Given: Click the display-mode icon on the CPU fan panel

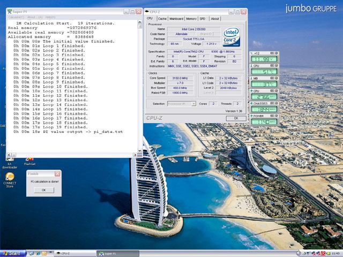Looking at the screenshot, I should pyautogui.click(x=272, y=90).
